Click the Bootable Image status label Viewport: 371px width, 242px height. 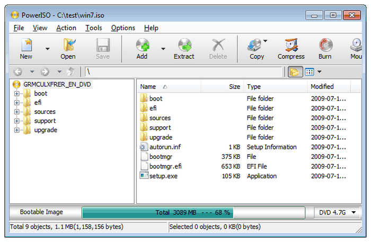41,212
